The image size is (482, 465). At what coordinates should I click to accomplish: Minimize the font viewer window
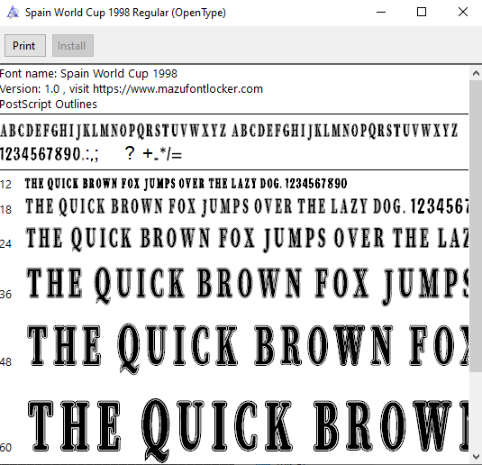click(x=381, y=13)
